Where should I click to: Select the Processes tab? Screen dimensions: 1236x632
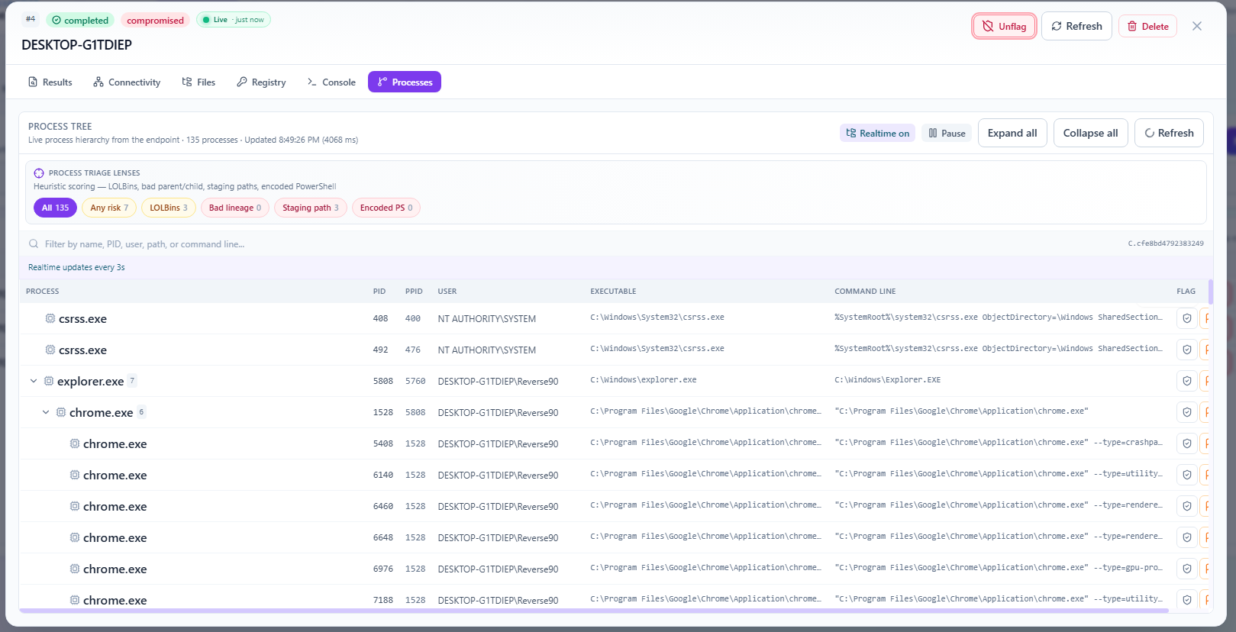coord(405,82)
